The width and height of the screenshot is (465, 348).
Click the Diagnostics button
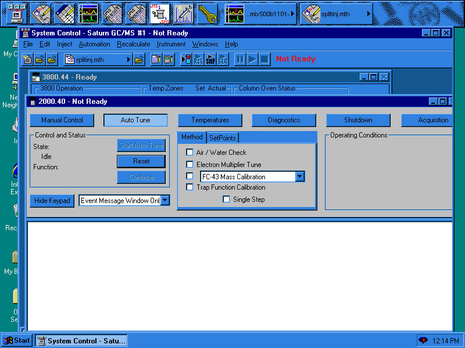[x=284, y=120]
